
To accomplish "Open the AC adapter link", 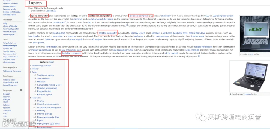I will 97,39.
